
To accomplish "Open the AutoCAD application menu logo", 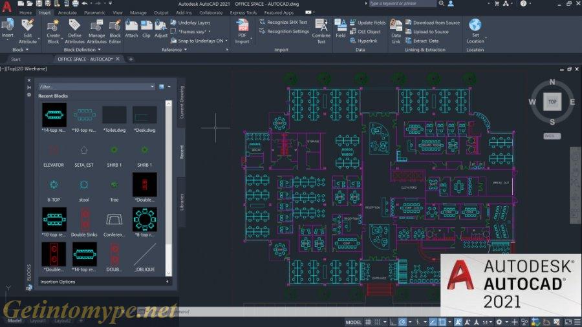I will click(x=7, y=6).
